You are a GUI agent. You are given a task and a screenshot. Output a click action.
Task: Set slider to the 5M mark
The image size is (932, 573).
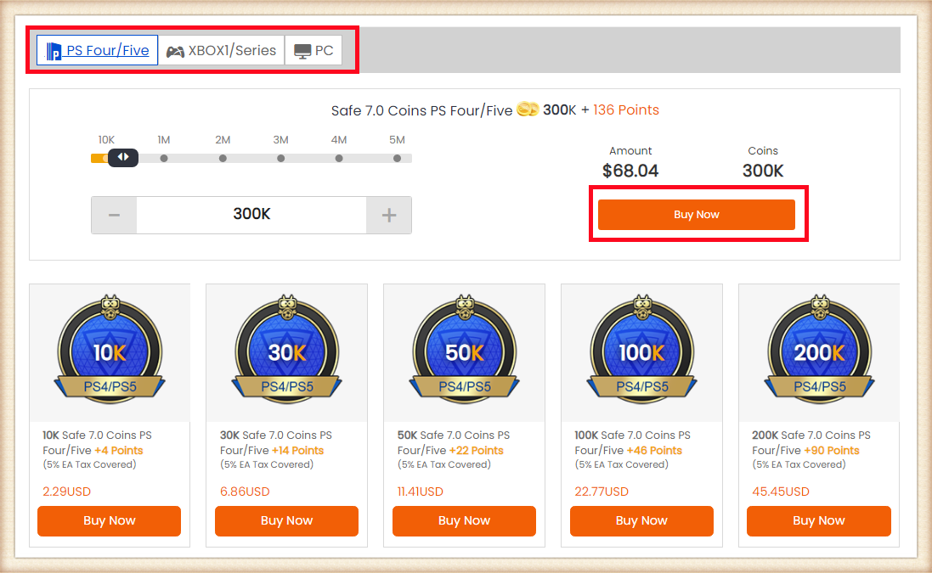(397, 158)
